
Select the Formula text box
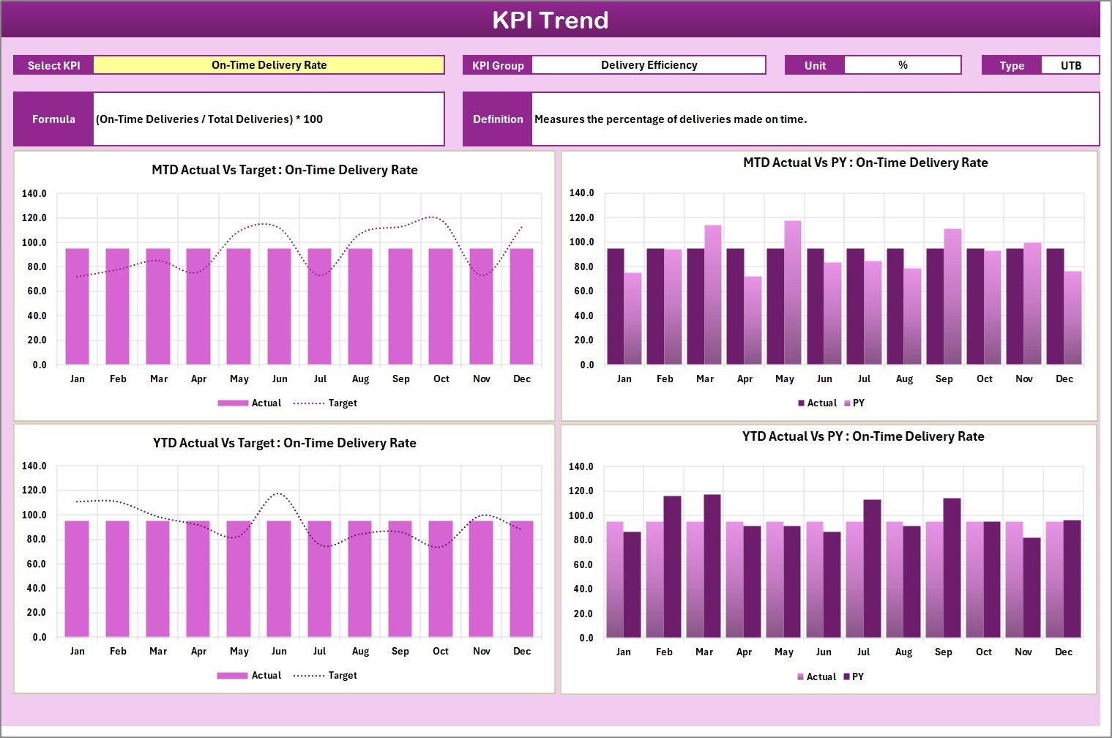pos(269,119)
